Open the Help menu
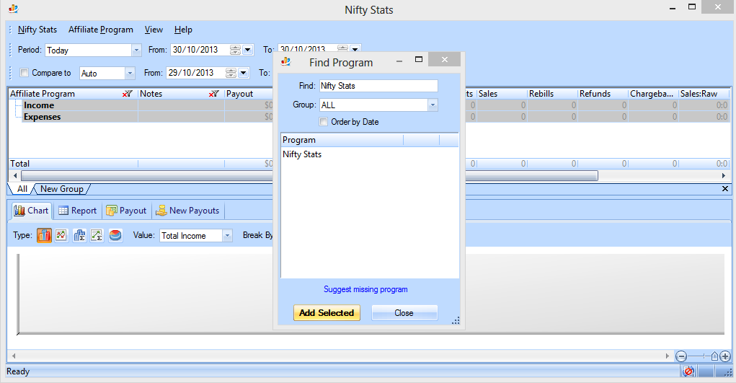The width and height of the screenshot is (736, 383). pos(183,30)
